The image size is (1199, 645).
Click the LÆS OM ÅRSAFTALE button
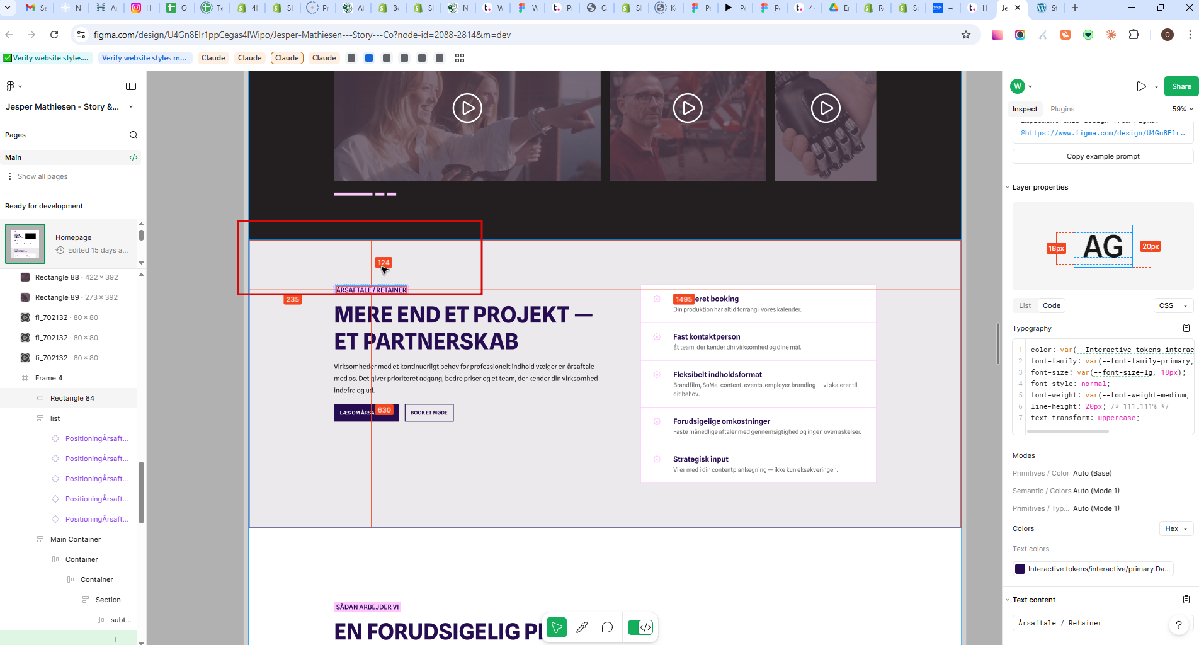(x=366, y=413)
